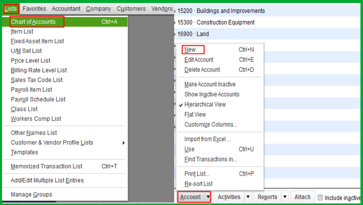Expand the 15200 Buildings and Improvements row arrow

click(175, 11)
